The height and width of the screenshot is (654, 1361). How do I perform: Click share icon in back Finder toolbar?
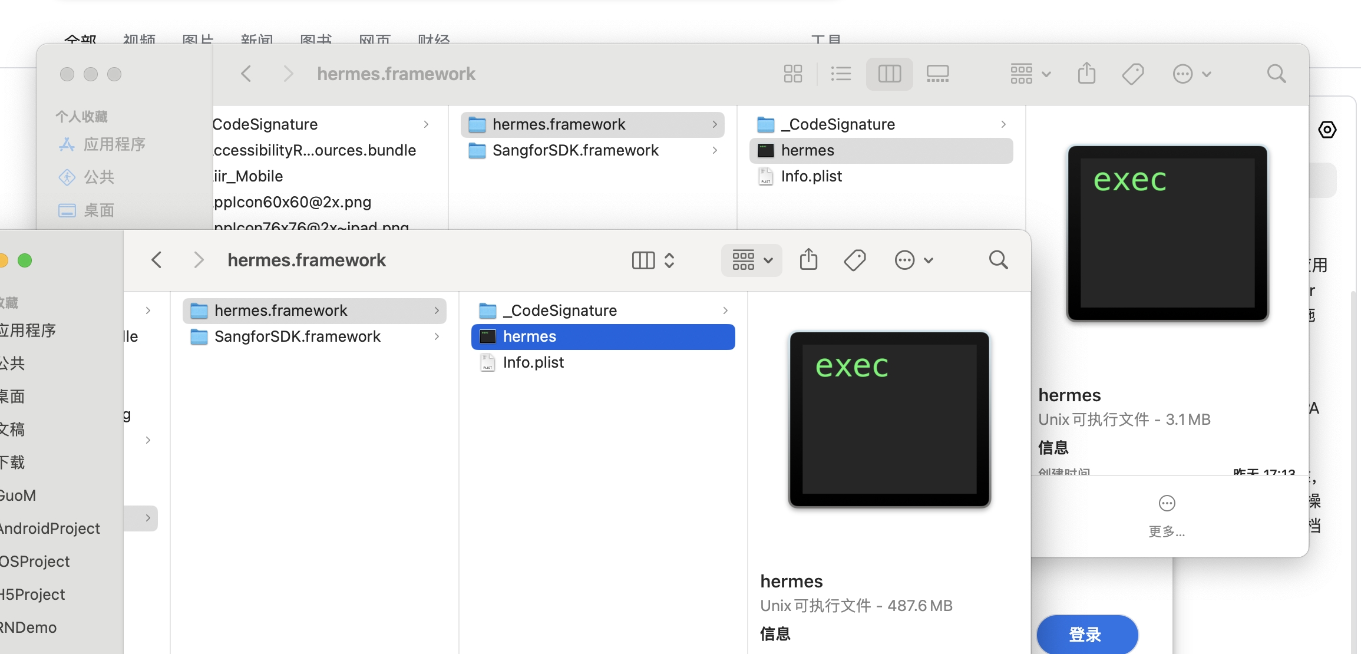click(1086, 74)
